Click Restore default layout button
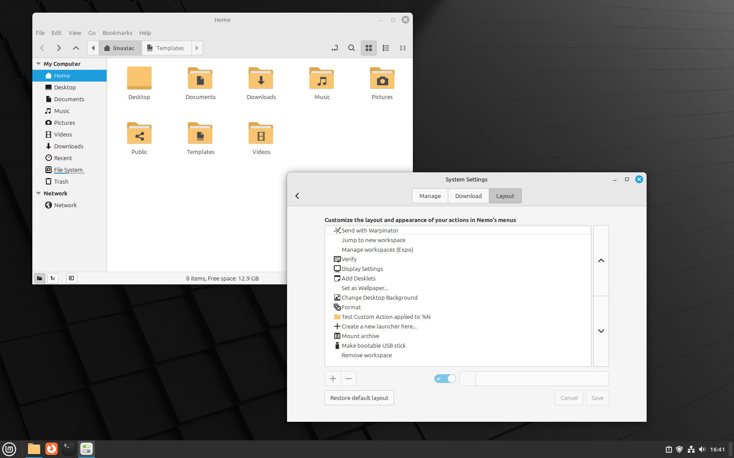The image size is (734, 458). tap(359, 398)
